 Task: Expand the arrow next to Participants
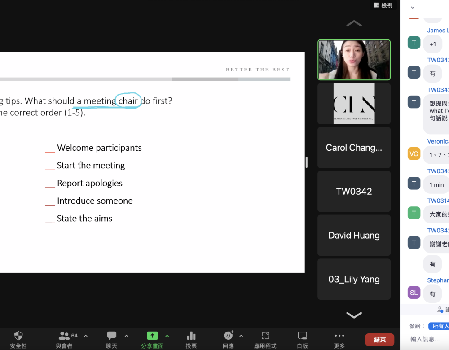86,336
